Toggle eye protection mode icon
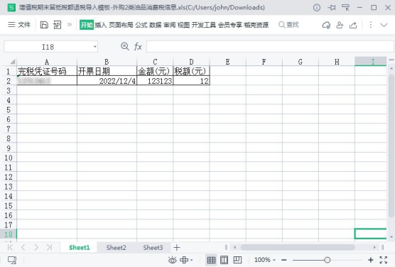The height and width of the screenshot is (267, 395). pyautogui.click(x=173, y=260)
